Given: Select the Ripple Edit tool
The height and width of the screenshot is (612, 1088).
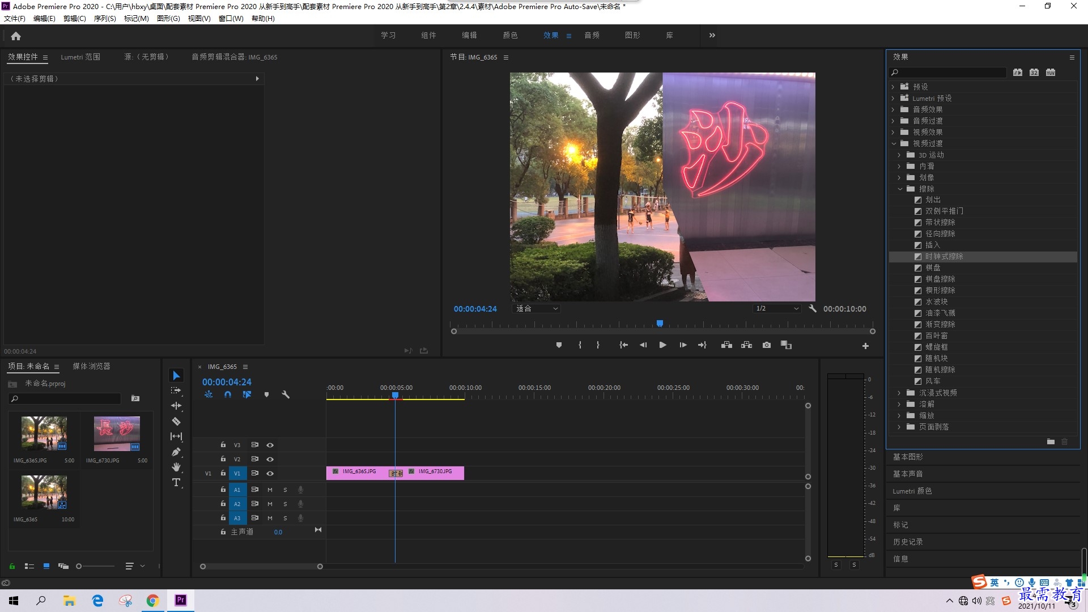Looking at the screenshot, I should tap(176, 406).
